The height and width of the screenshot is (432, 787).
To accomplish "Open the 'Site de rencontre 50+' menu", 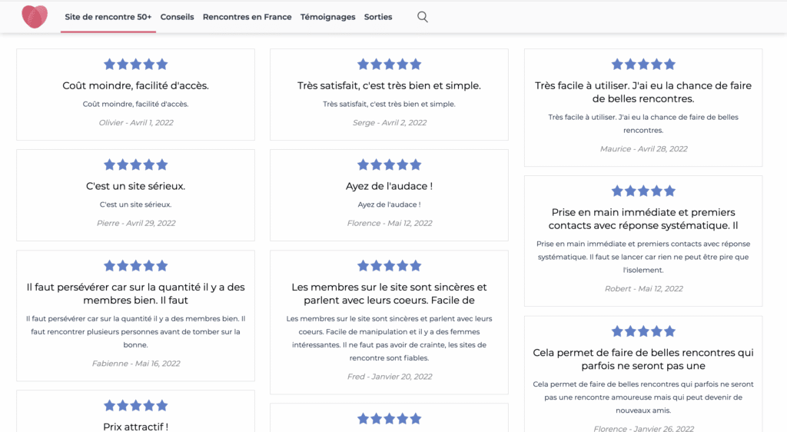I will click(108, 17).
